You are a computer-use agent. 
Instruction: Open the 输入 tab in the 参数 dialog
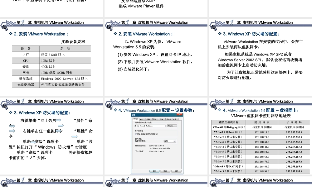point(143,119)
